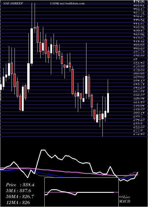This screenshot has width=148, height=207.
Task: Click the "Price : 338.4" readout
Action: coord(20,185)
